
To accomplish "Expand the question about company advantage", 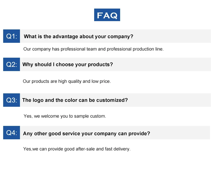I will coord(78,37).
